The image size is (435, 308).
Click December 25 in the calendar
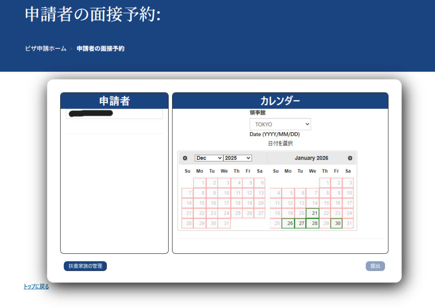point(237,213)
